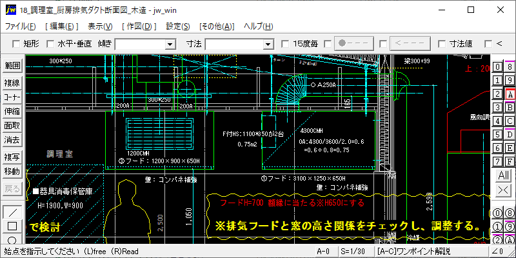
Task: Toggle layer B button
Action: tap(510, 108)
